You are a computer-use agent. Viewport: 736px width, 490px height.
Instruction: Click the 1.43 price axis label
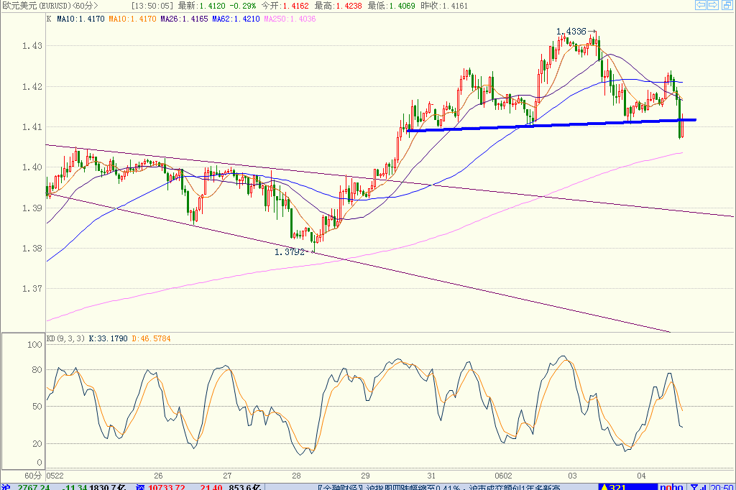point(32,46)
